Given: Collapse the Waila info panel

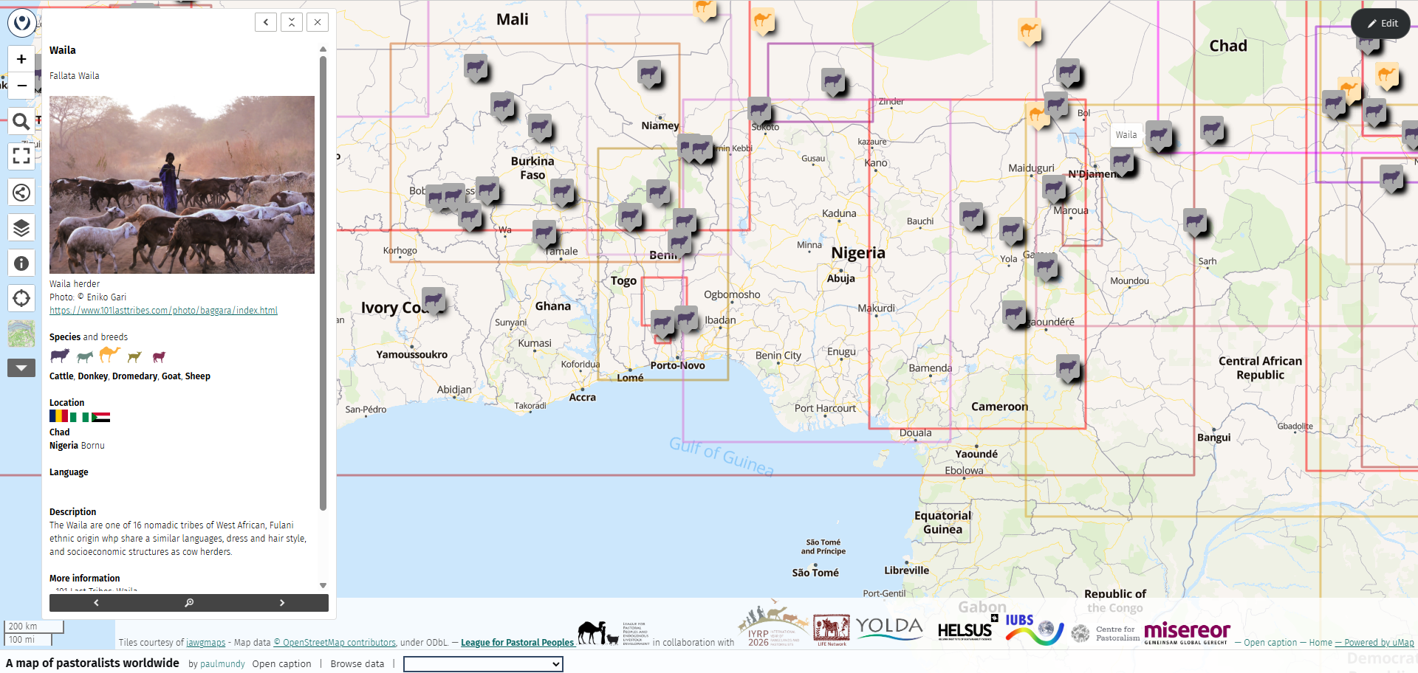Looking at the screenshot, I should (292, 22).
